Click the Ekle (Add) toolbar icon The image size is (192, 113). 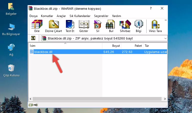tap(37, 24)
